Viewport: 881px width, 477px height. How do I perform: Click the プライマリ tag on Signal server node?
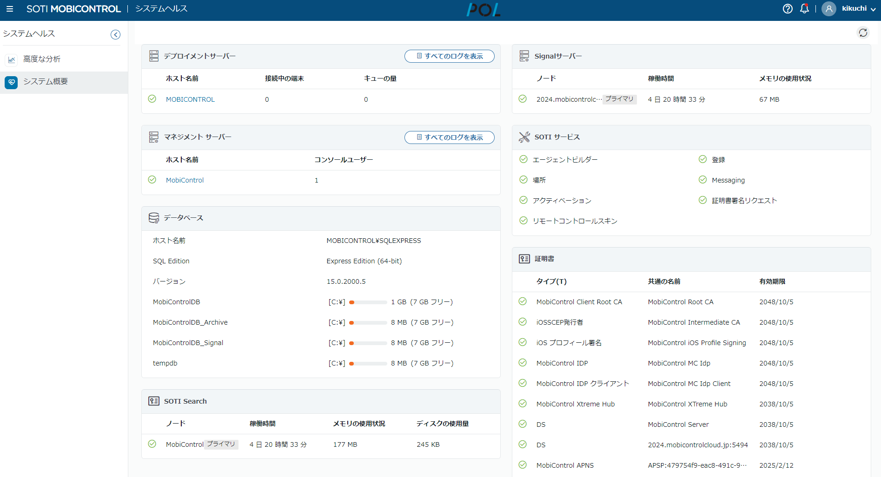coord(619,99)
